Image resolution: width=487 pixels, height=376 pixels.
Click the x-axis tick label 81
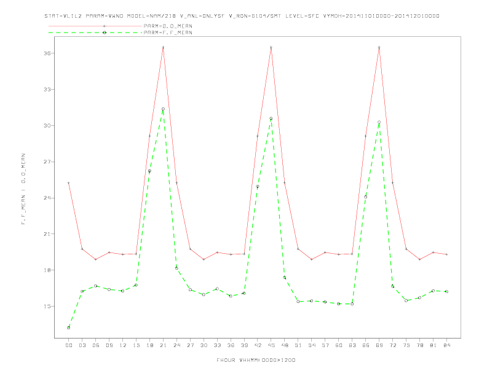point(434,345)
